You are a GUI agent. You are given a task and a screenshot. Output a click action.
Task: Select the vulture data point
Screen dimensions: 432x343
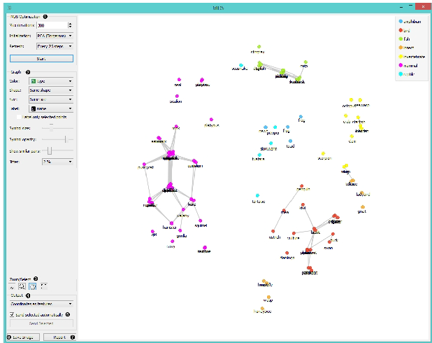294,233
